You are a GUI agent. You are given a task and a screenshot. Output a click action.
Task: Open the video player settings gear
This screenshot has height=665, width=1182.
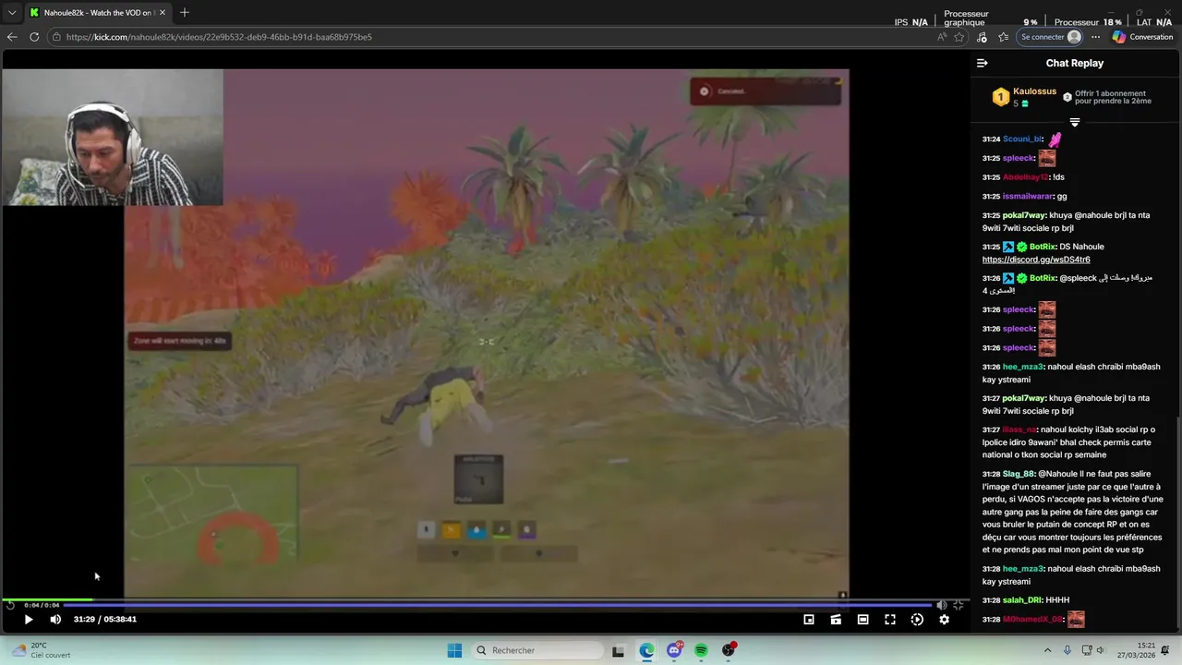944,620
